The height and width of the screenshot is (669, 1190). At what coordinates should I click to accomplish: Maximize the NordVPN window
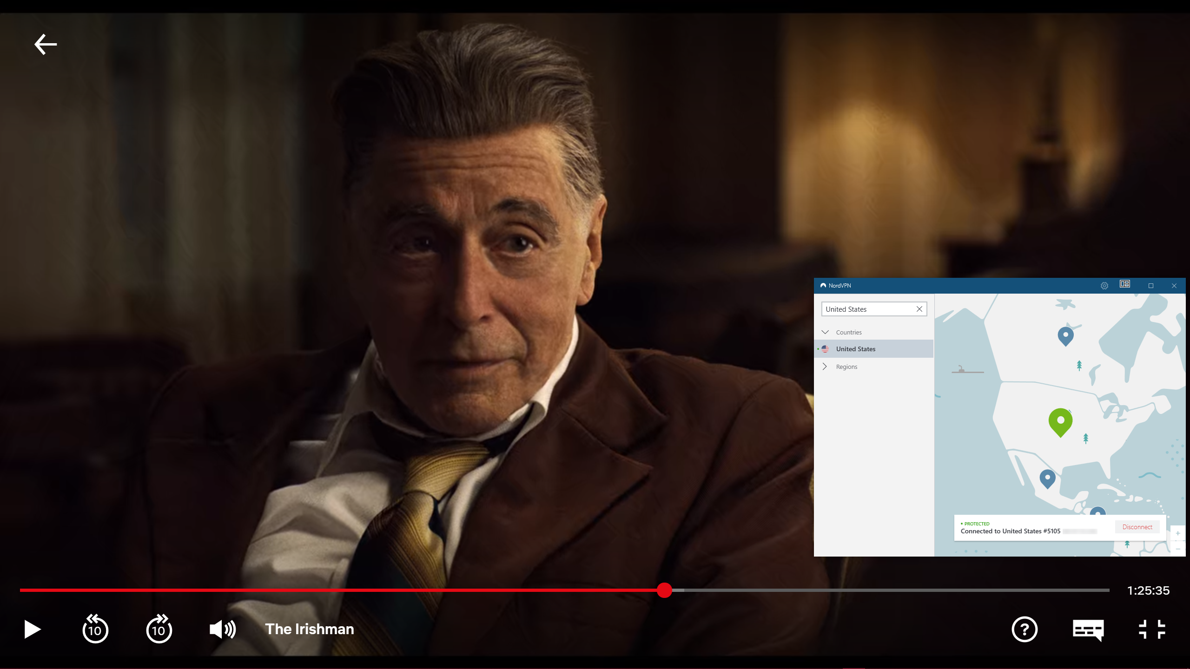1151,286
